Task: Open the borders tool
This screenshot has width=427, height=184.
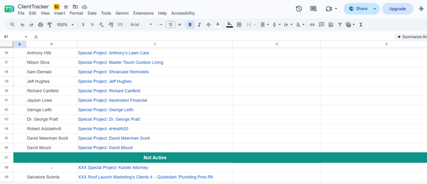Action: (x=239, y=25)
